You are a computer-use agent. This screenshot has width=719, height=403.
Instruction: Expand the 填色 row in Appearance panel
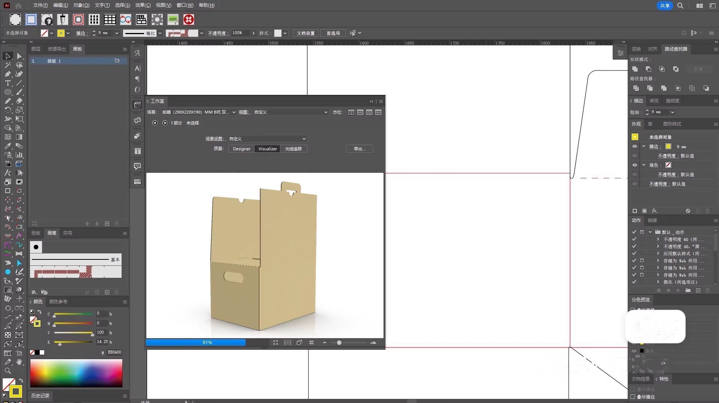pyautogui.click(x=644, y=165)
